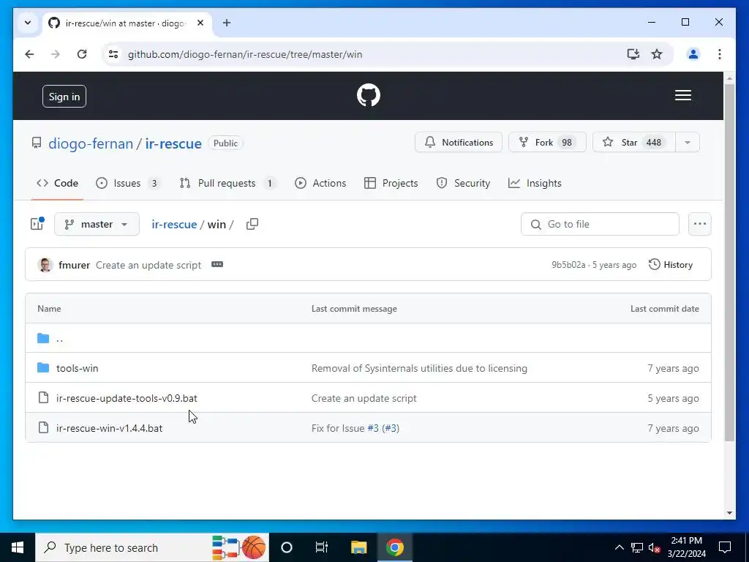Open the Pull requests tab
Screen dimensions: 749x562
pos(227,183)
